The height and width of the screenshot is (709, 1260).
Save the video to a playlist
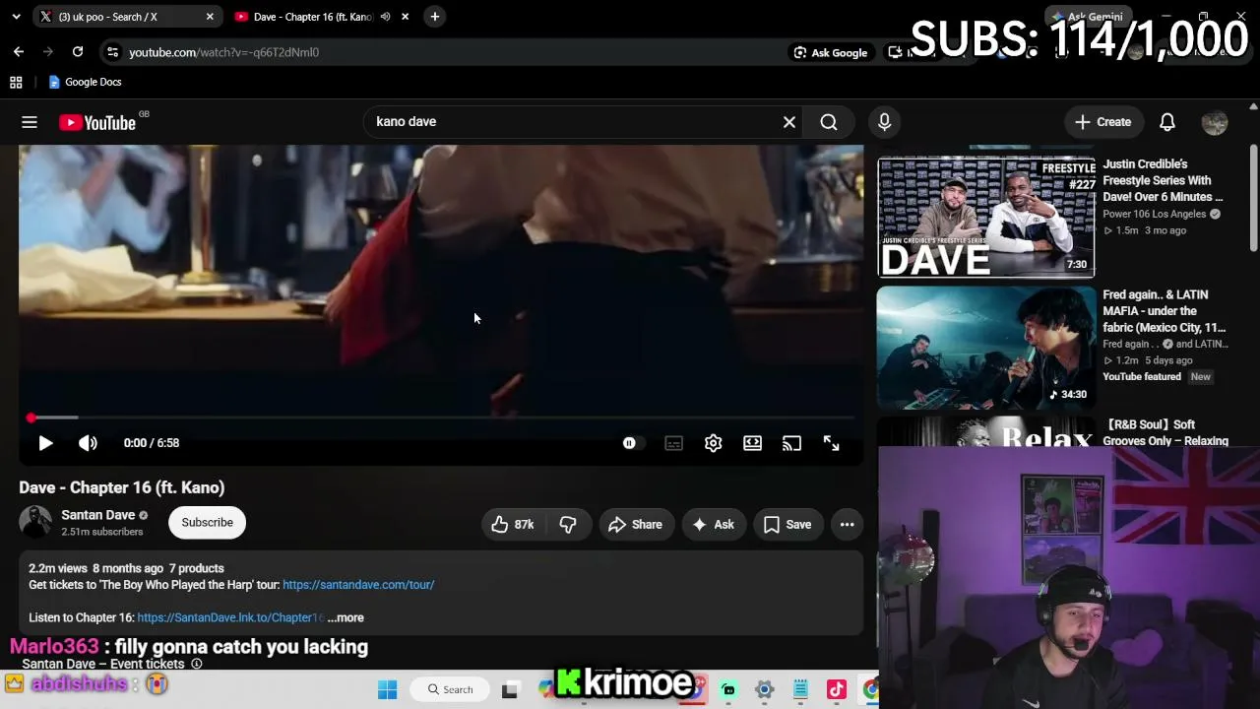pos(787,525)
